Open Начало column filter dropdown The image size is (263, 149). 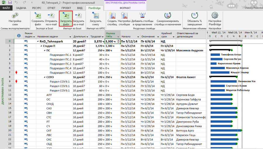[x=138, y=37]
